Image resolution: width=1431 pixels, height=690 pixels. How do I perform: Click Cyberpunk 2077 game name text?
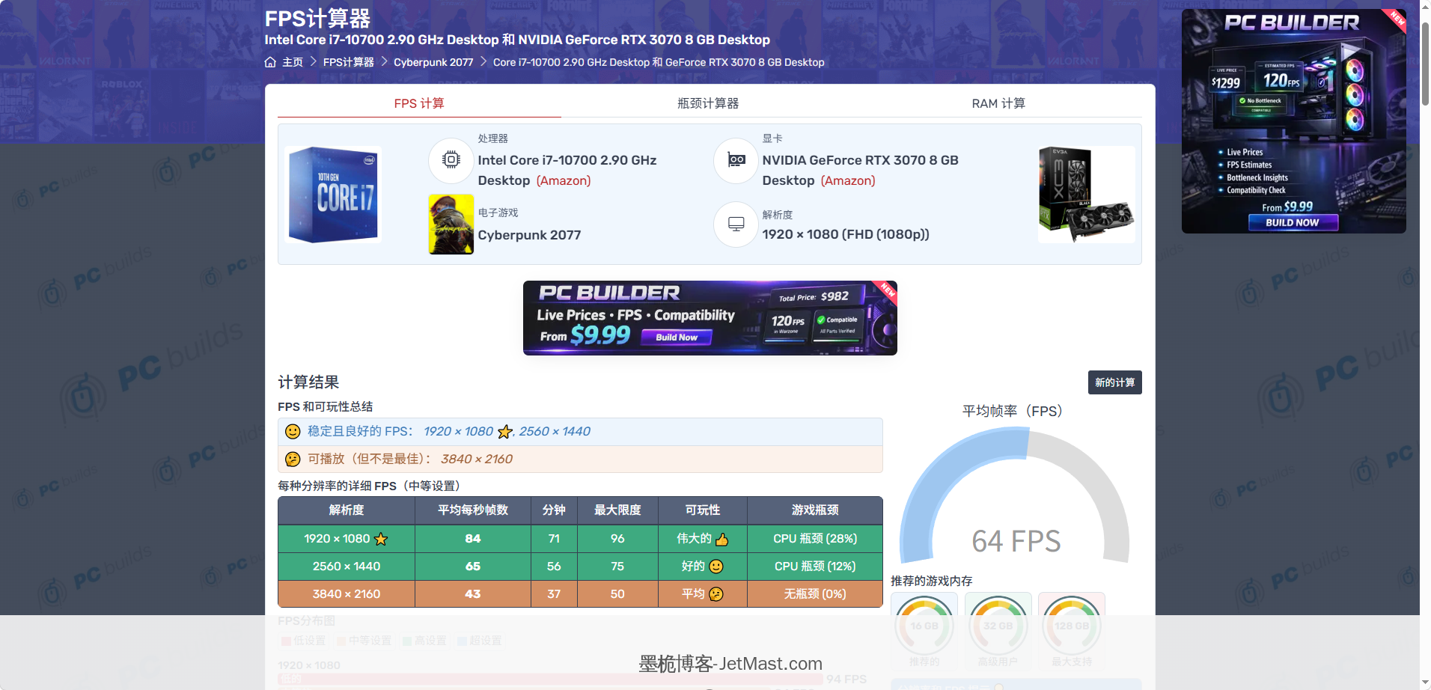coord(529,235)
